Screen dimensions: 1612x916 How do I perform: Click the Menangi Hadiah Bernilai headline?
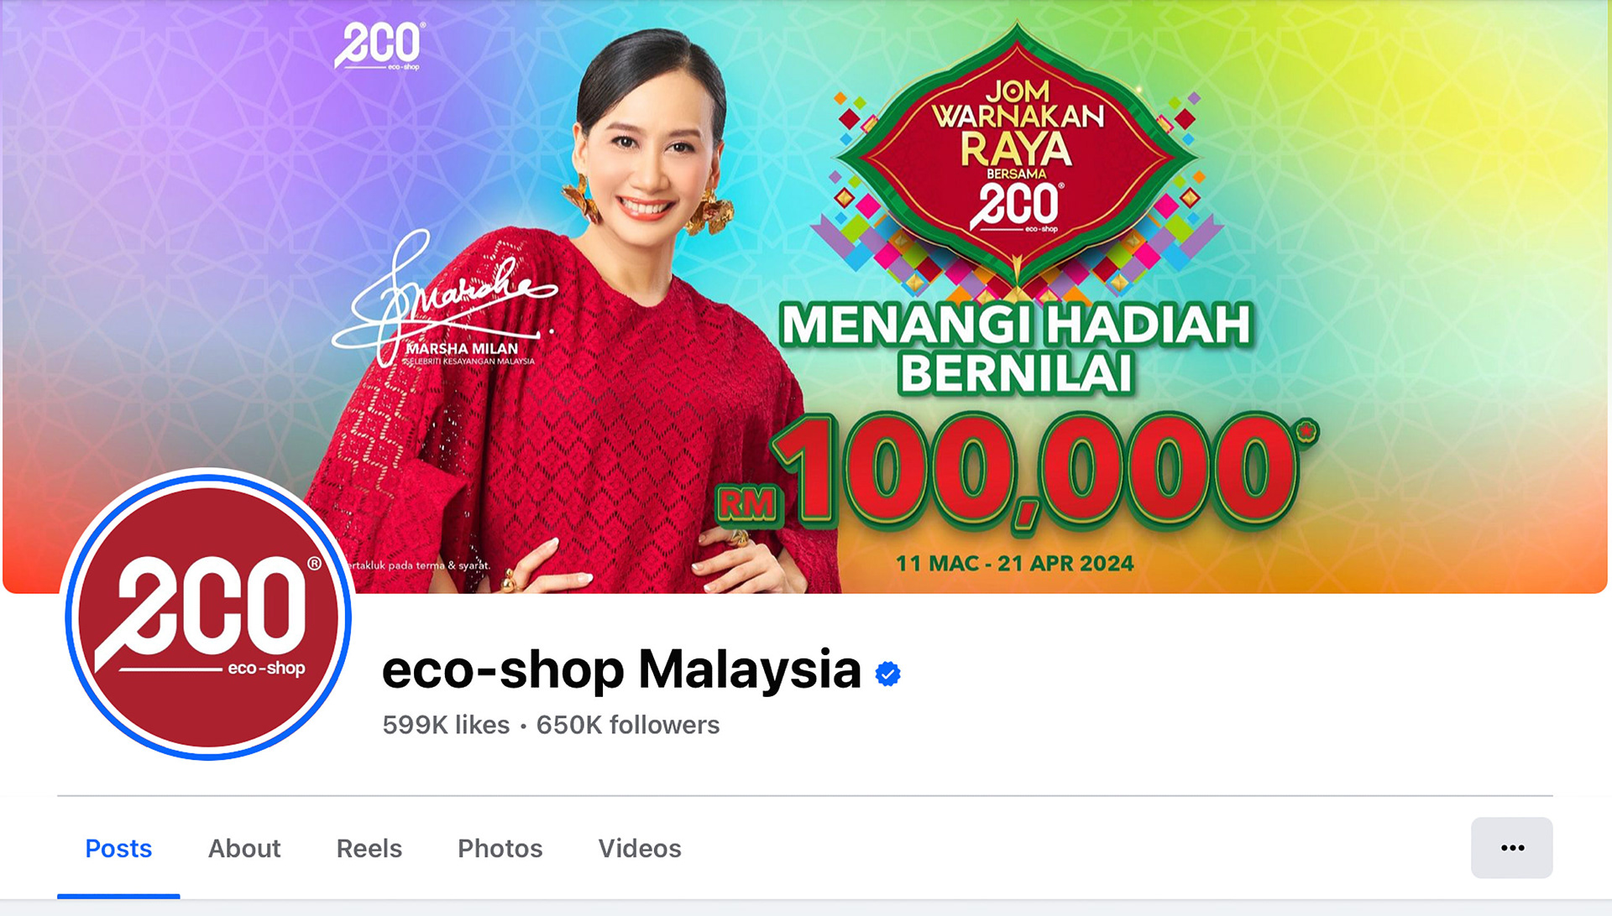click(x=1016, y=349)
